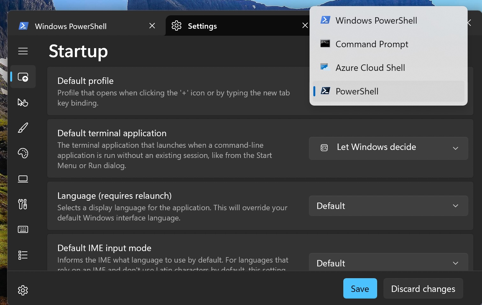Open Rendering settings via monitor icon

[23, 179]
